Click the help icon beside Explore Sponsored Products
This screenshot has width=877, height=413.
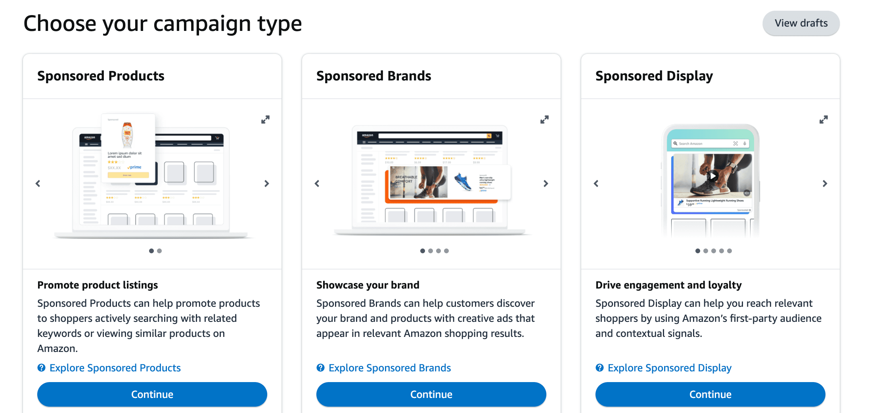pyautogui.click(x=41, y=368)
